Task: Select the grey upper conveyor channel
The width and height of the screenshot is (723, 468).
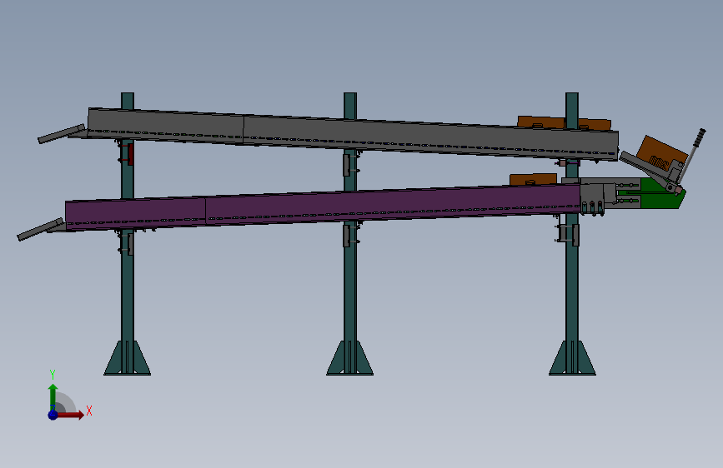Action: (353, 133)
